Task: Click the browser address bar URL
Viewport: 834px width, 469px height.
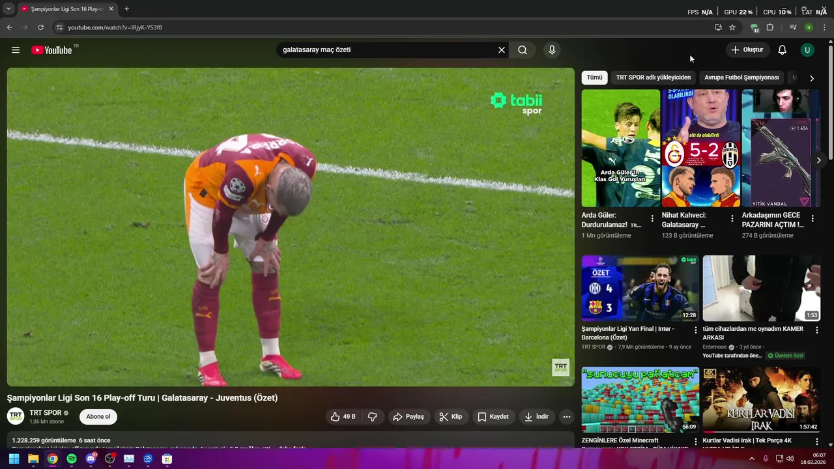Action: tap(115, 27)
